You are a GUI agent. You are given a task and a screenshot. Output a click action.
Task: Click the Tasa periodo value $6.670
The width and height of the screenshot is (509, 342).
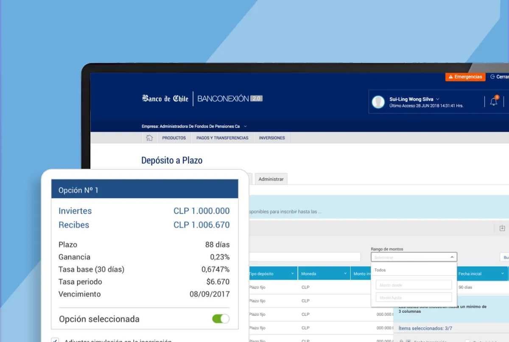[218, 281]
